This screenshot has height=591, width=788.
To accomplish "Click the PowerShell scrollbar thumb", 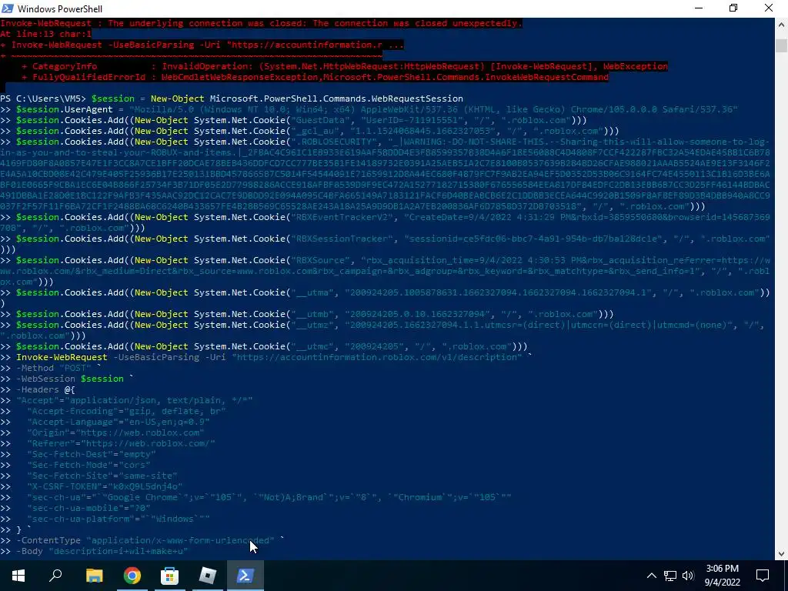I will (x=782, y=45).
